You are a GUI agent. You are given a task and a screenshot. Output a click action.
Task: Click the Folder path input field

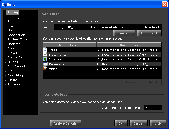click(108, 27)
